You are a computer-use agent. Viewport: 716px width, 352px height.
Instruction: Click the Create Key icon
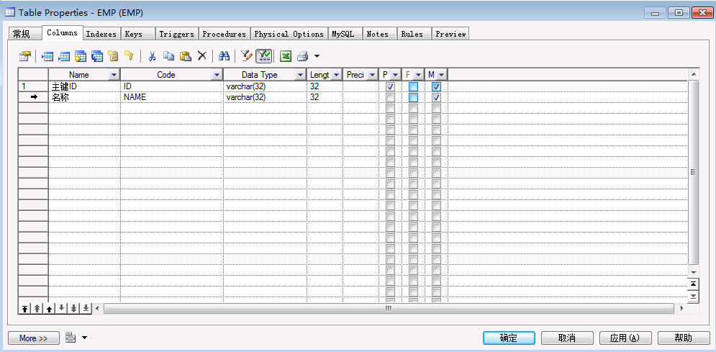click(x=129, y=56)
